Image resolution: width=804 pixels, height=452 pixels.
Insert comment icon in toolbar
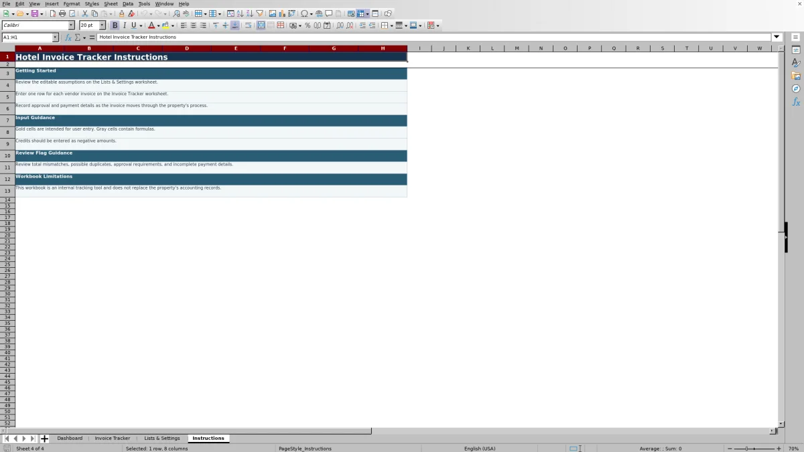(x=328, y=13)
